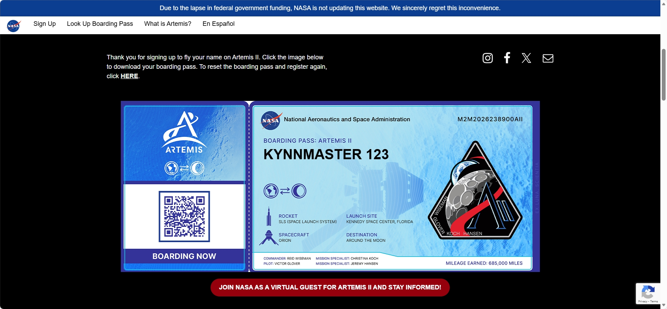
Task: Click the reCAPTCHA badge icon
Action: pos(648,292)
